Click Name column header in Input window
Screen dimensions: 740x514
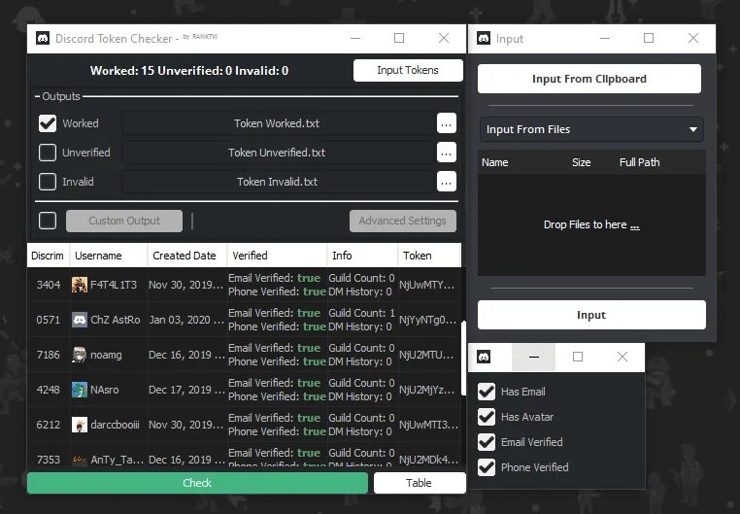click(x=495, y=162)
